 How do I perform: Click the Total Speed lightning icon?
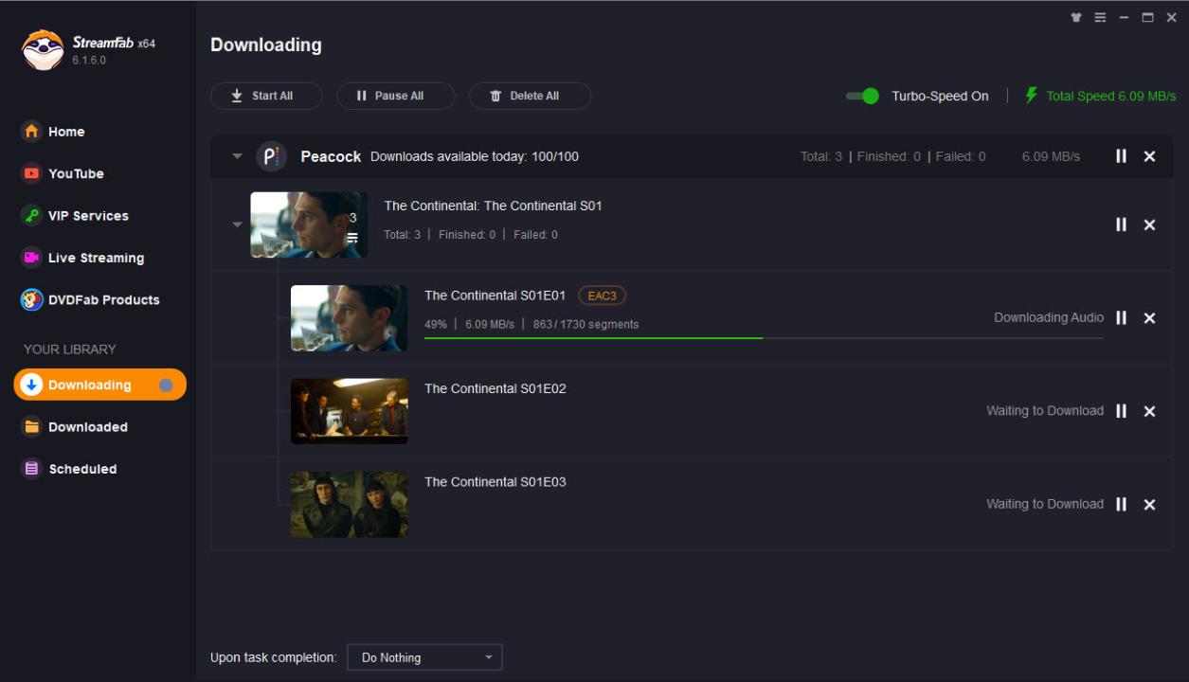[1032, 96]
